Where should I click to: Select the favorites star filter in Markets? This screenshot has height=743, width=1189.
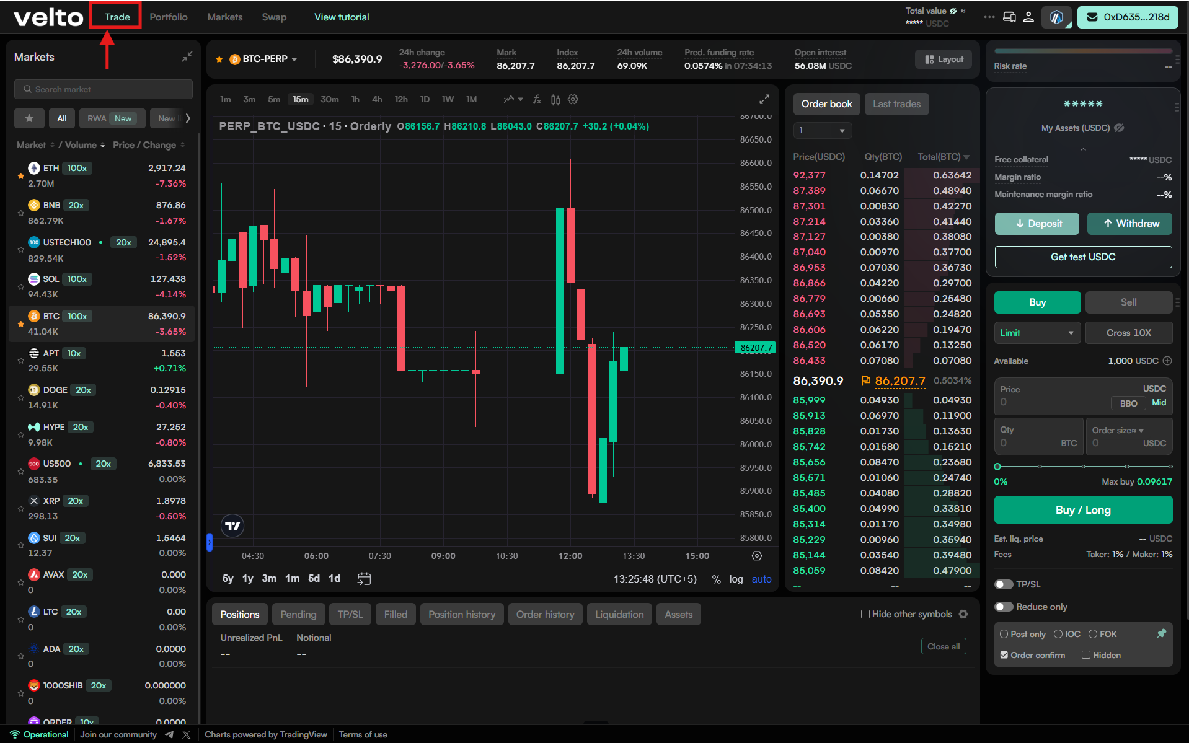pyautogui.click(x=29, y=118)
